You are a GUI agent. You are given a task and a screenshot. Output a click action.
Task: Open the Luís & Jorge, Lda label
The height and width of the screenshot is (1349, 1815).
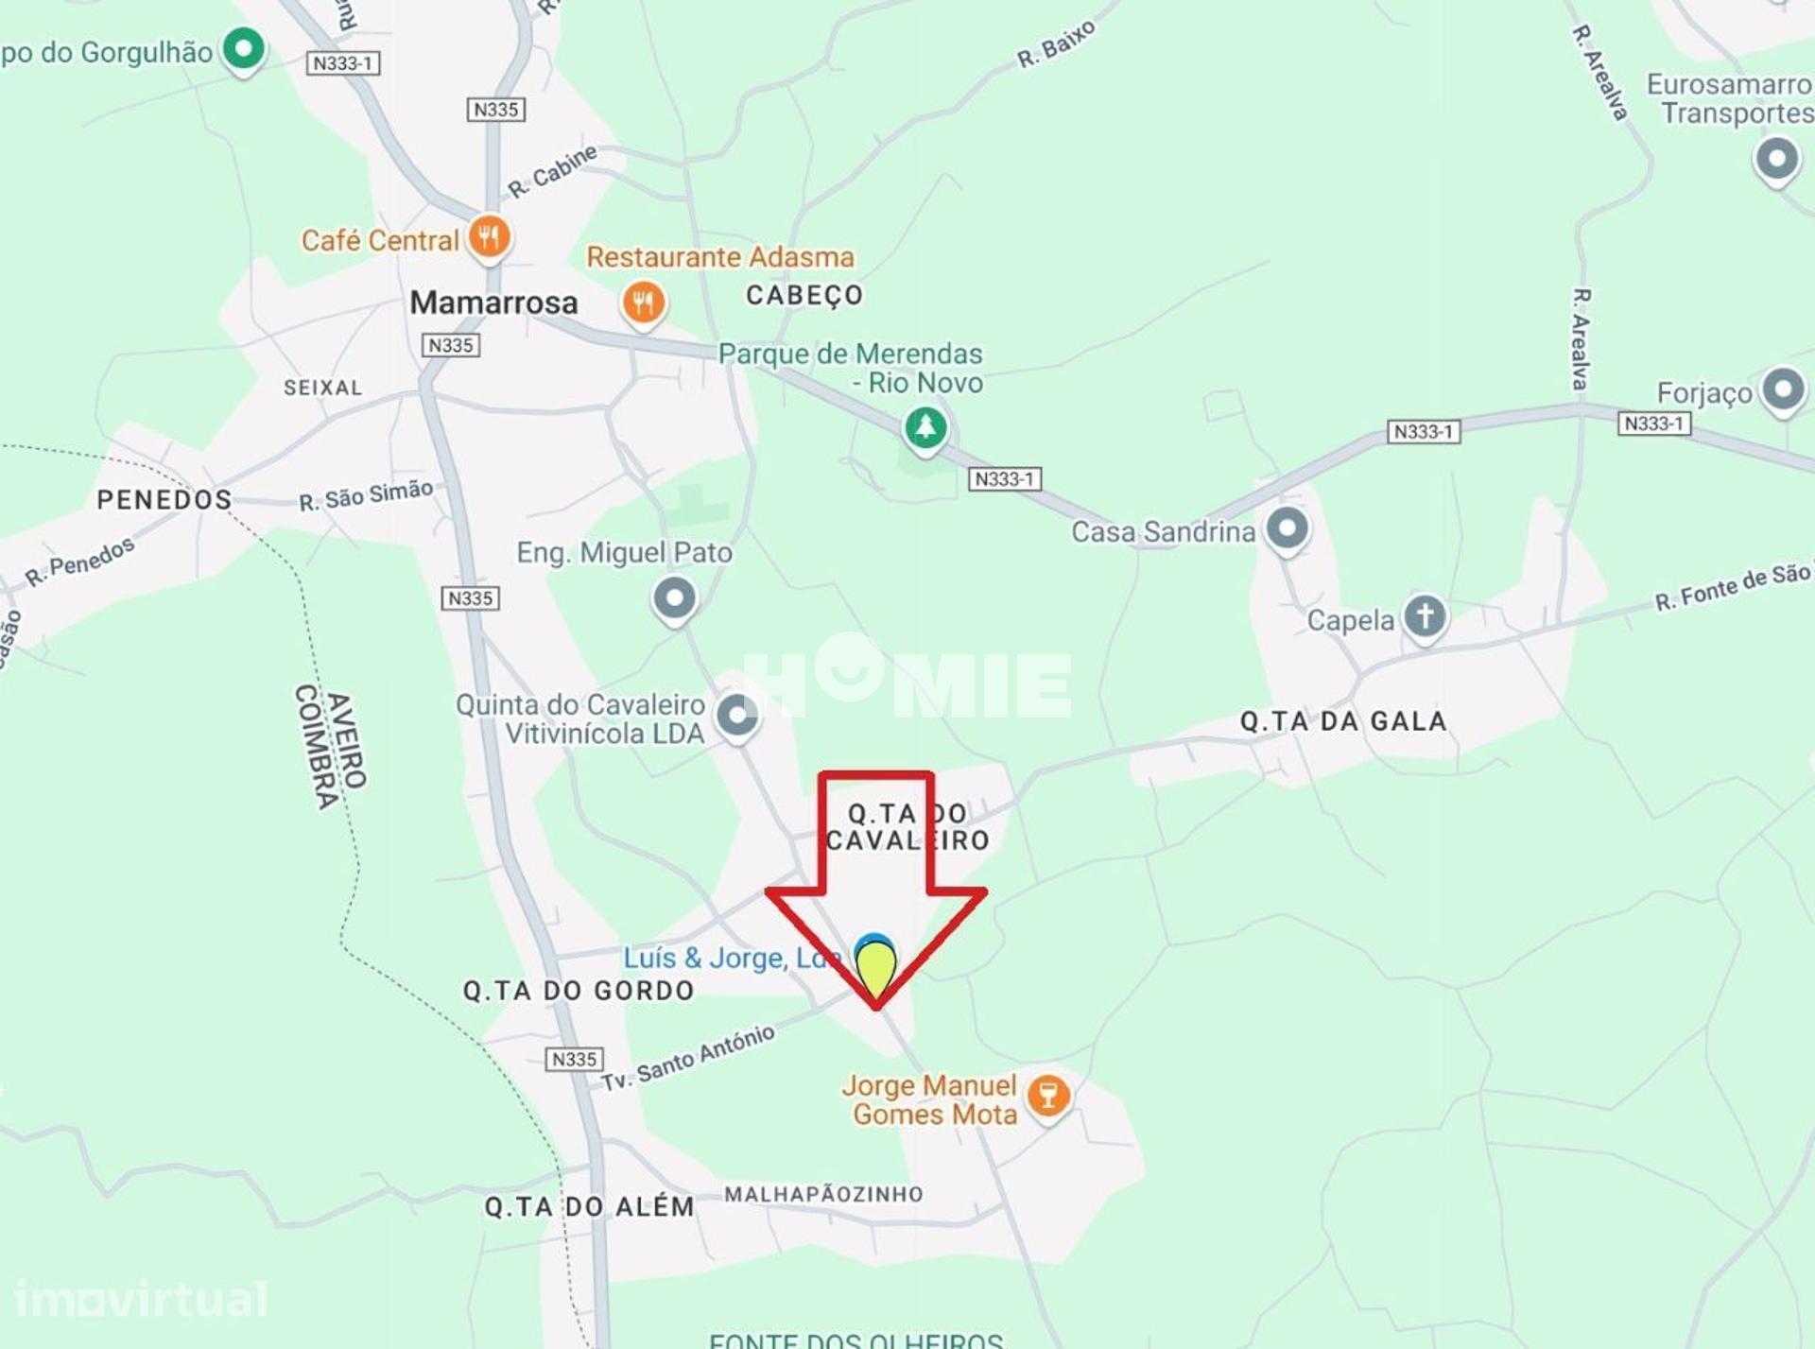(731, 958)
